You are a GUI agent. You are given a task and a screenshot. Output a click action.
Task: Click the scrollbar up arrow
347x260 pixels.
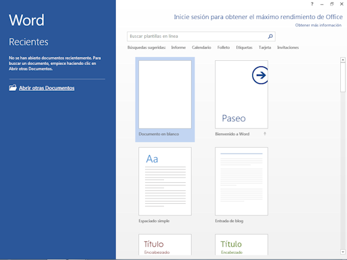pos(343,60)
